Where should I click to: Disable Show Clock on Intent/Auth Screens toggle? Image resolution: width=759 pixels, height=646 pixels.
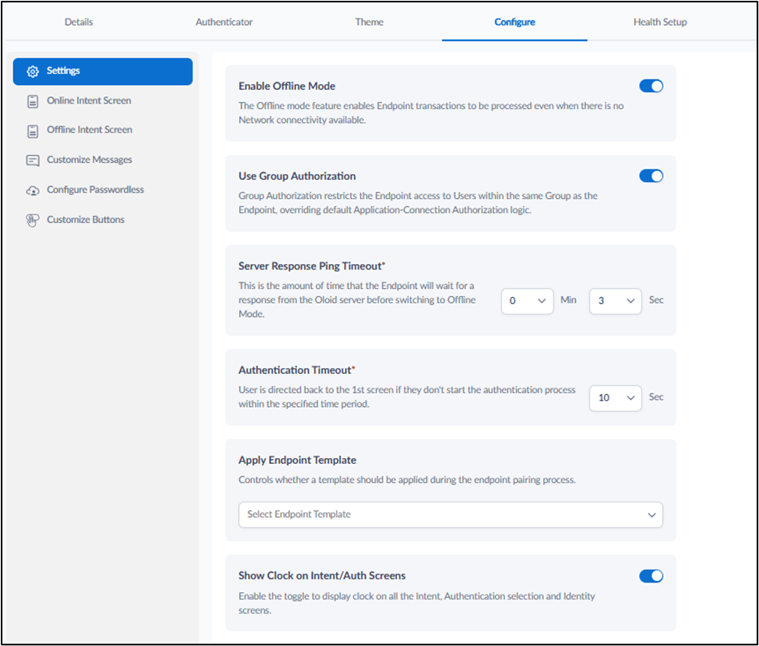[x=651, y=576]
